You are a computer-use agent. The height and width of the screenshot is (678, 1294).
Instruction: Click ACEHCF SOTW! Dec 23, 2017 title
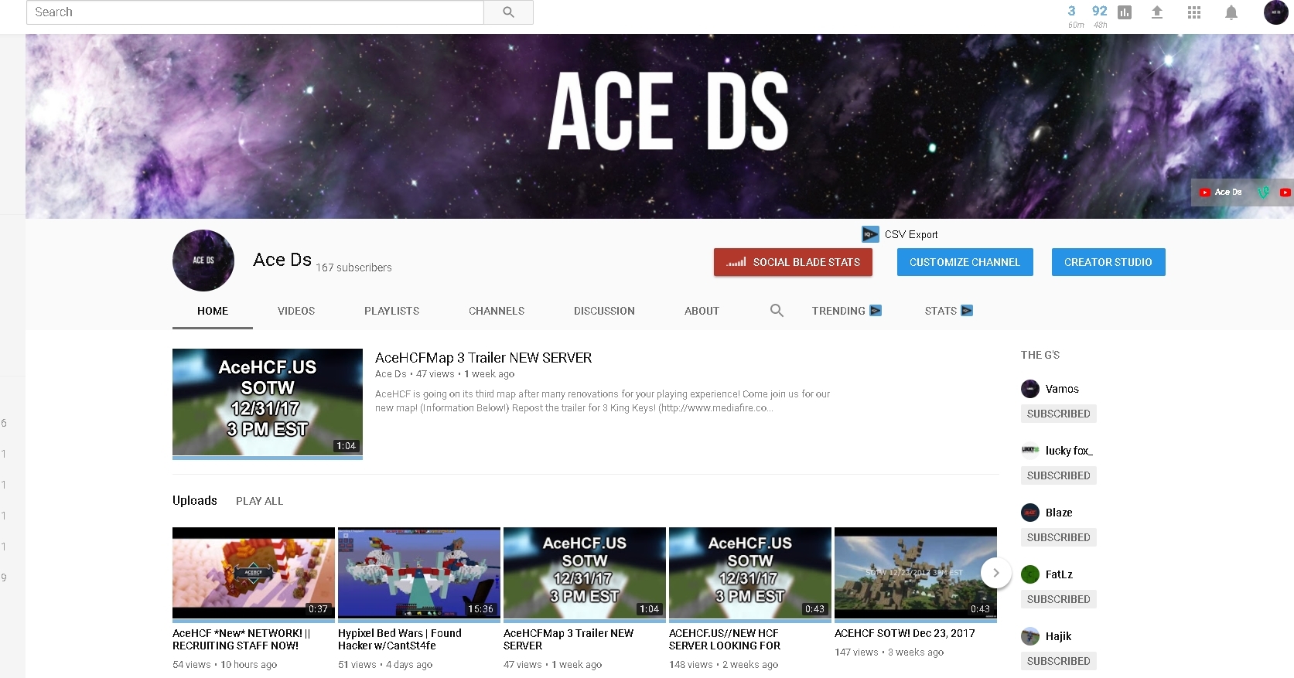pos(905,633)
